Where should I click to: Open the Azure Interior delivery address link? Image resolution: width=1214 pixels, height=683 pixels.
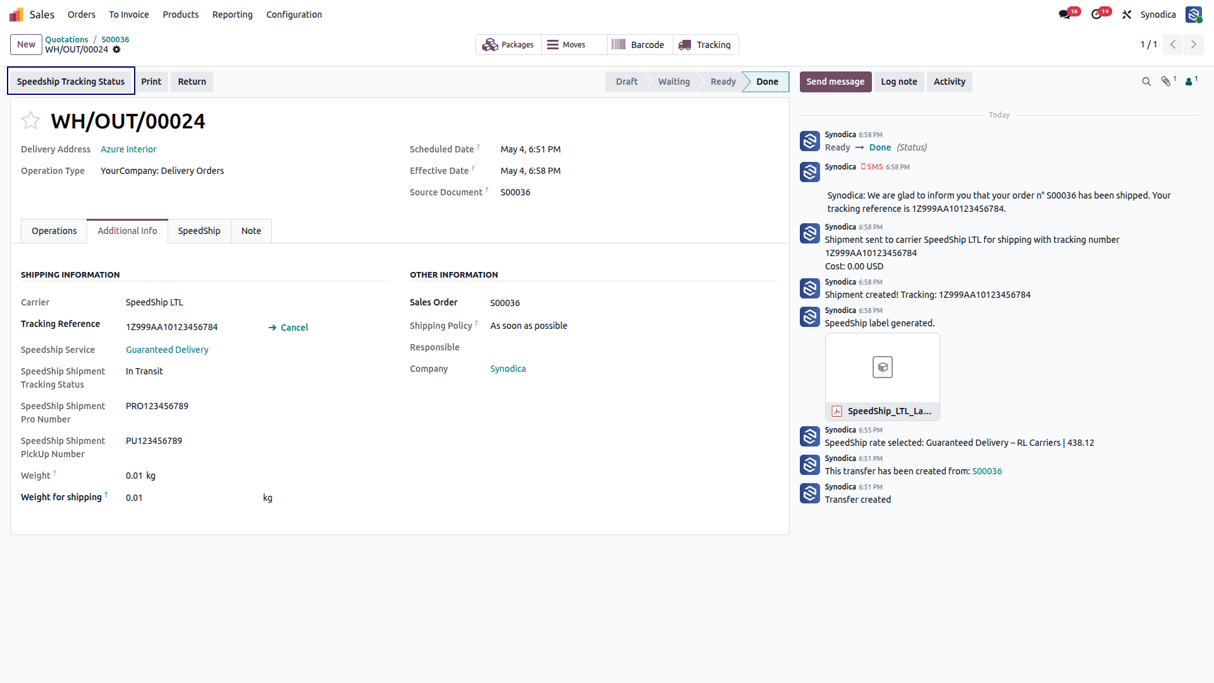coord(128,149)
